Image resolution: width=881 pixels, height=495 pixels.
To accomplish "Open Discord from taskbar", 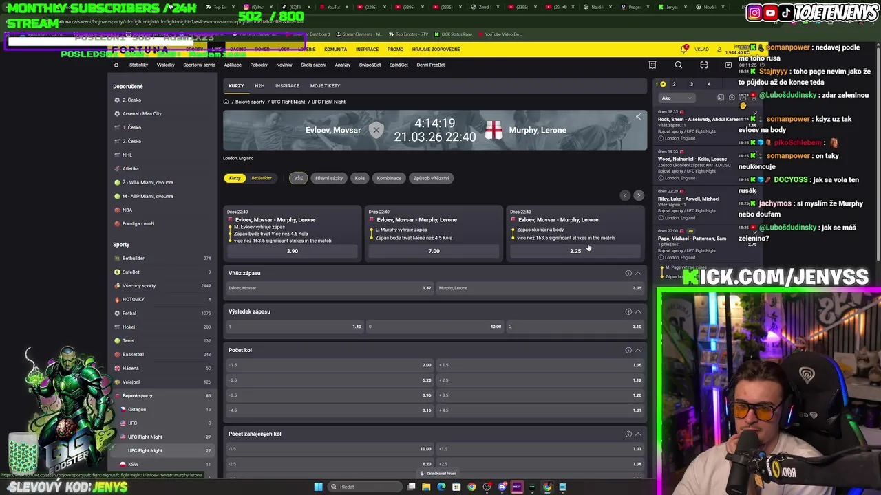I will click(x=502, y=487).
